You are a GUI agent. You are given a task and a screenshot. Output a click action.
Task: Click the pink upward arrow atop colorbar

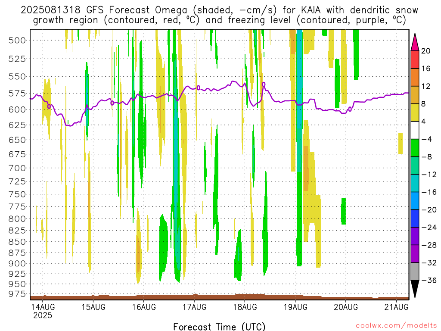(415, 42)
